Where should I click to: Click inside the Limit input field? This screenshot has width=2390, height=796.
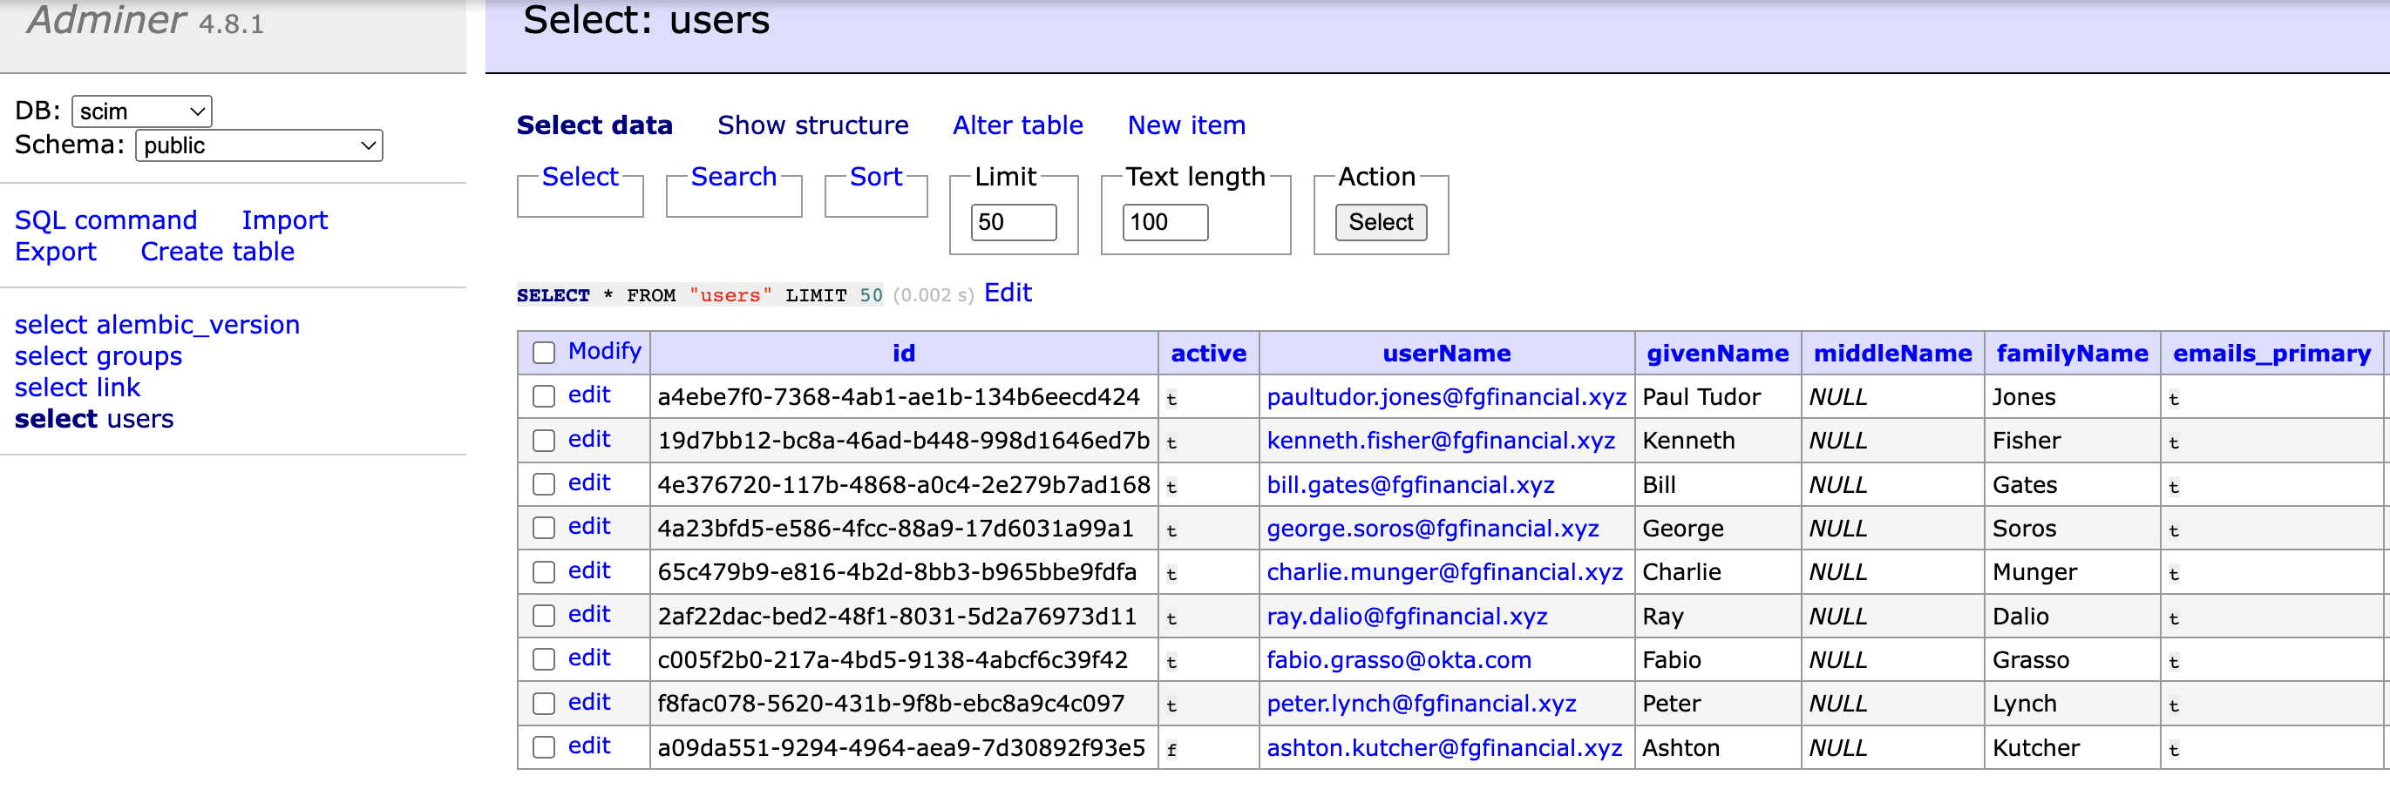(1014, 222)
